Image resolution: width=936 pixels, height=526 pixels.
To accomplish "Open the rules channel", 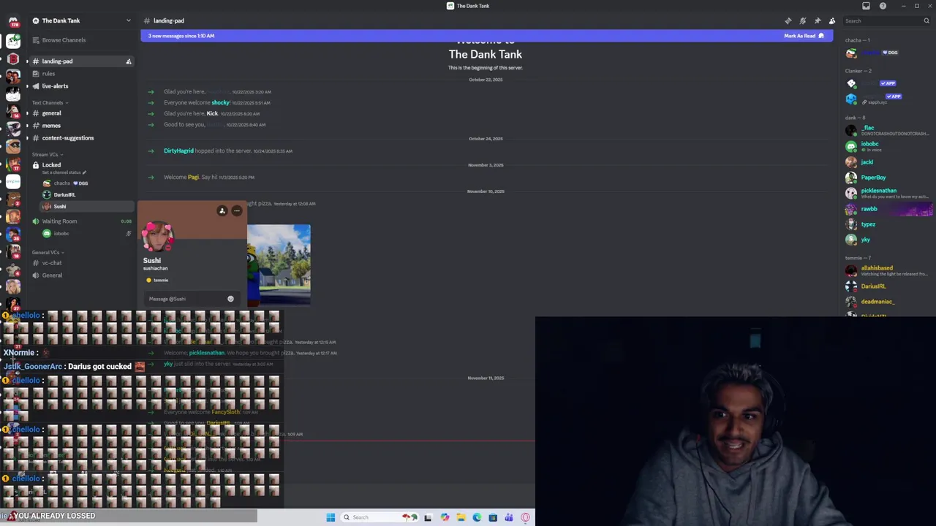I will click(48, 74).
